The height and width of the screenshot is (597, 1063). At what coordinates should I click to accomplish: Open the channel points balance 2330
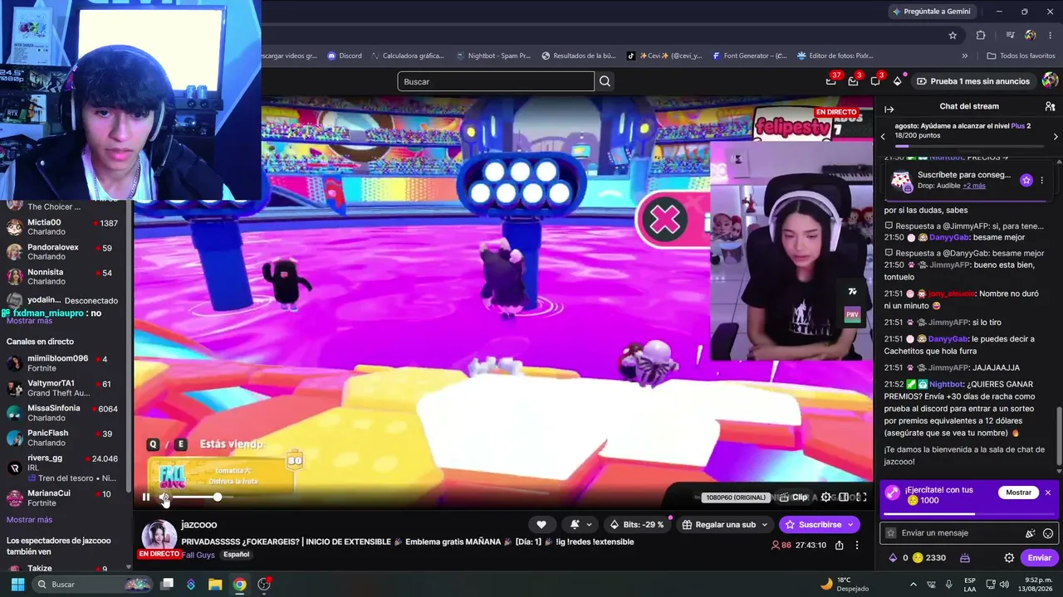click(x=928, y=558)
